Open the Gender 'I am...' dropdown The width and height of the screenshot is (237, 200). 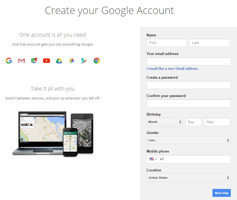coord(188,140)
